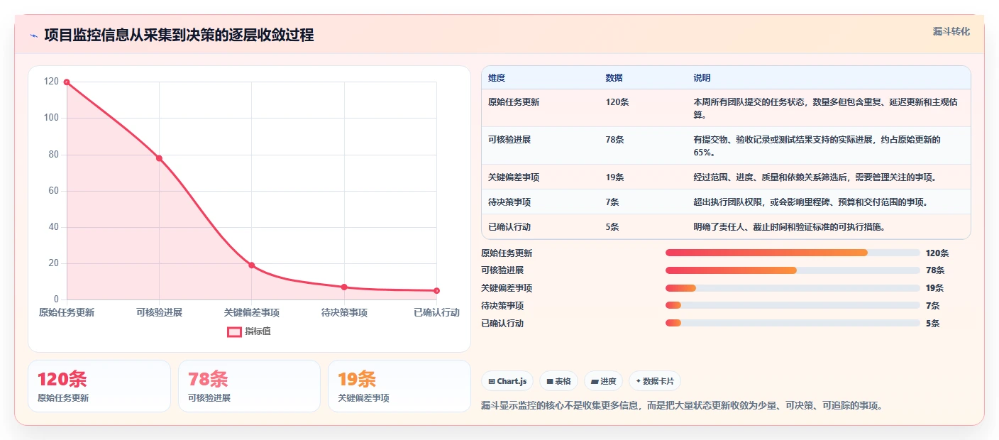
Task: Click the 待决策事项 x-axis label on the chart
Action: [344, 313]
